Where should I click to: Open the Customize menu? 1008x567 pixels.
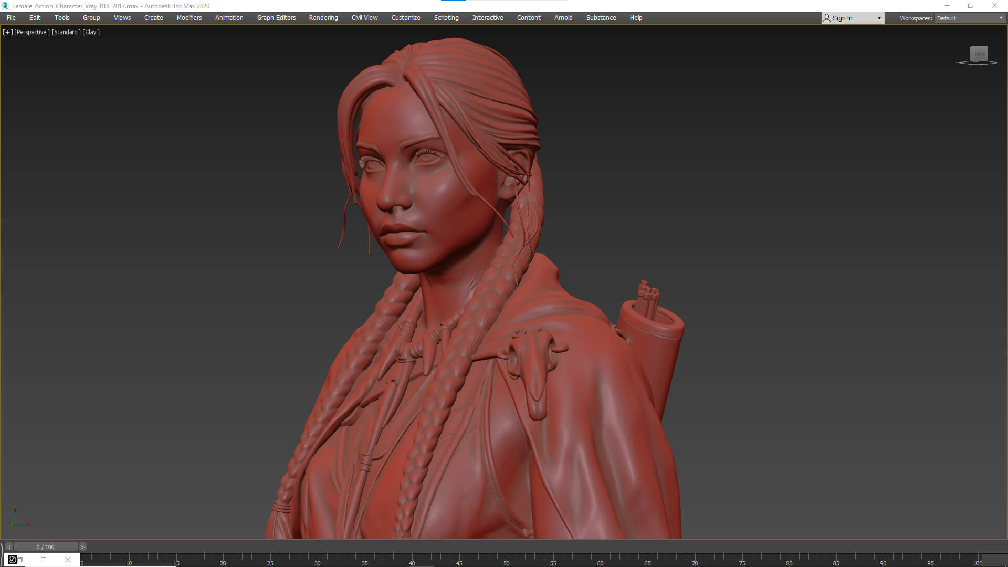click(406, 18)
